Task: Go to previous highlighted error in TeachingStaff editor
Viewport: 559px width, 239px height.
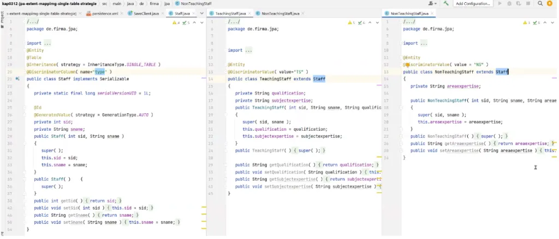Action: tap(370, 22)
